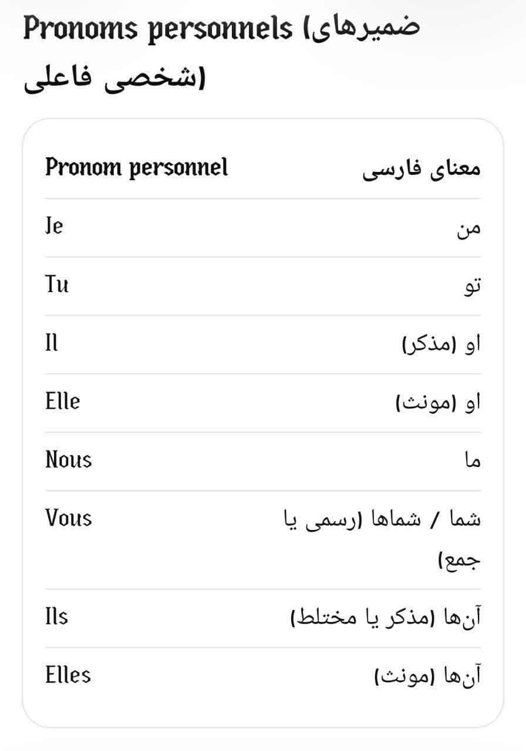Screen dimensions: 526x751
Task: Select the 'Ils' pronoun cell
Action: (x=56, y=617)
